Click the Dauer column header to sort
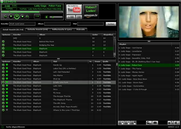Image resolution: width=181 pixels, height=129 pixels. pos(97,61)
